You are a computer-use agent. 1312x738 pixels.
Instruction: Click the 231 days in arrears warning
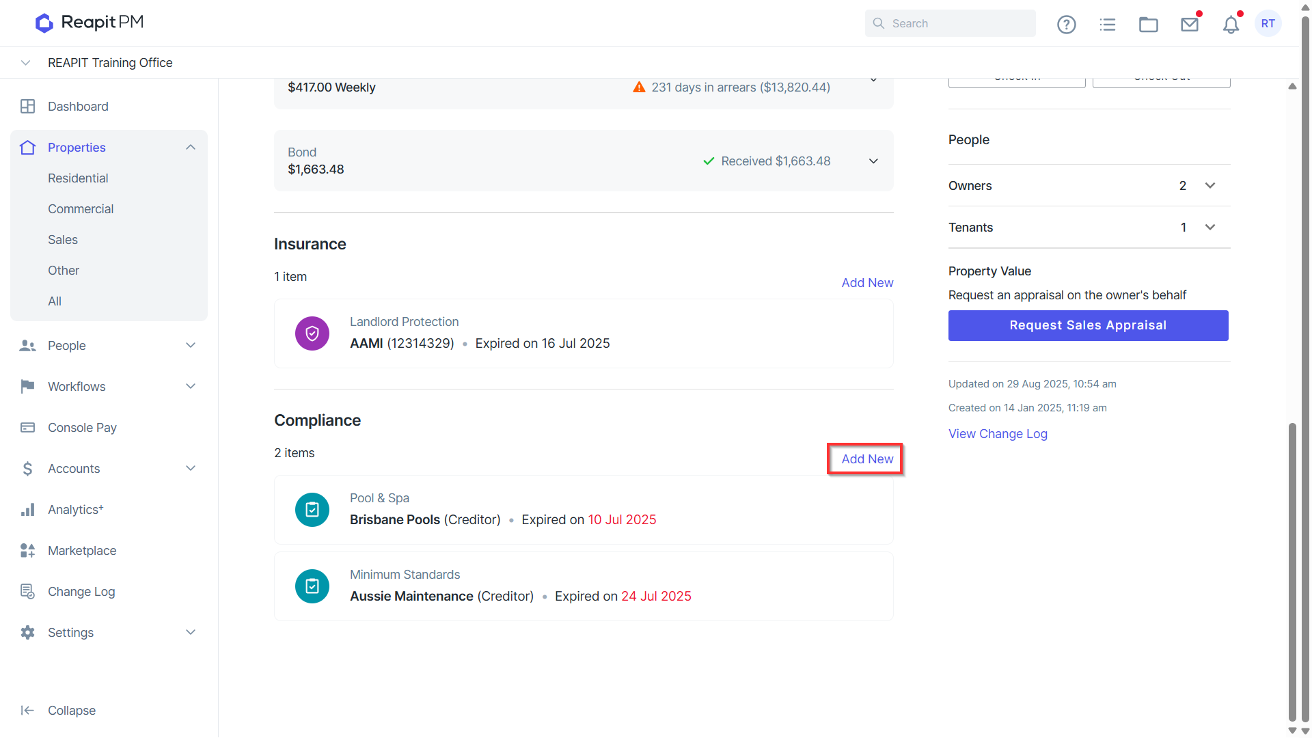731,87
